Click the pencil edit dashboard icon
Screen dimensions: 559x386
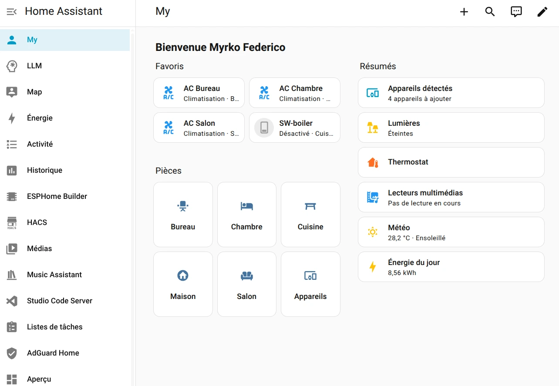coord(542,12)
